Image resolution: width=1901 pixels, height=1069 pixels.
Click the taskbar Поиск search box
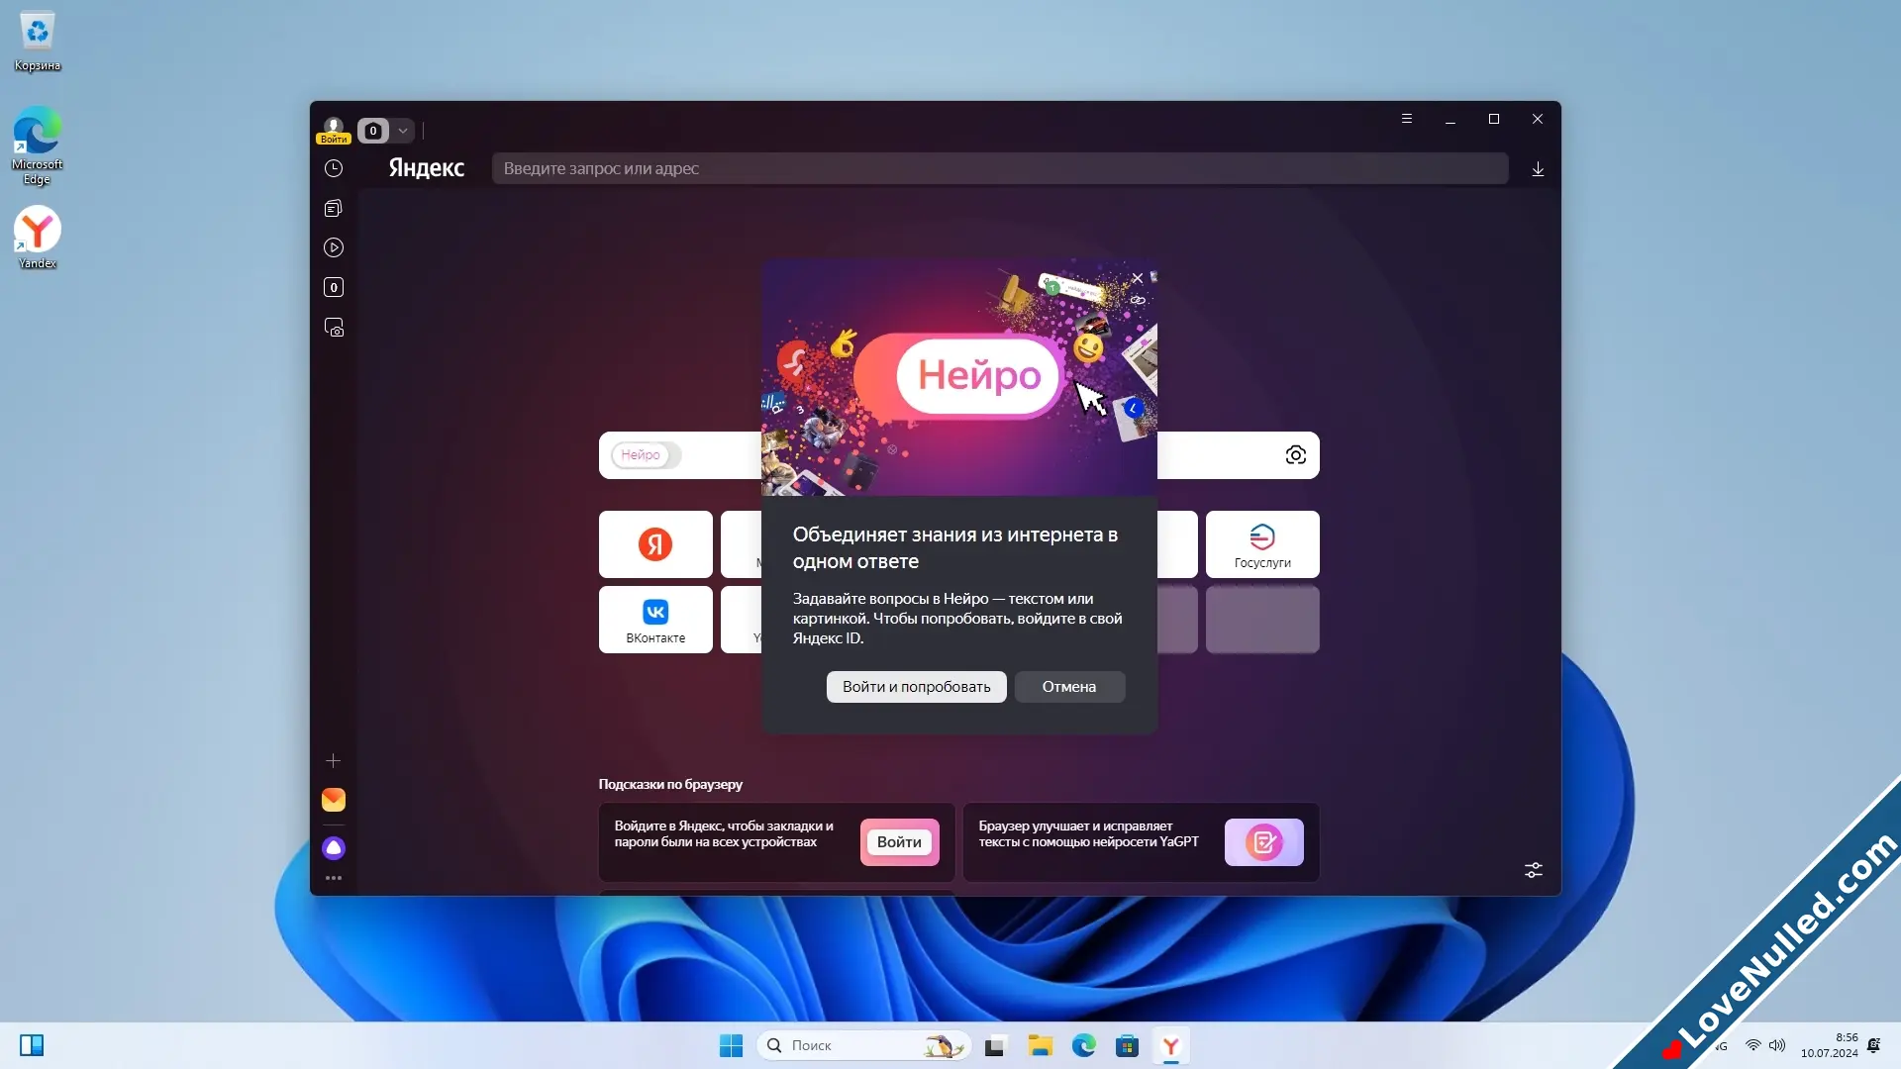(863, 1045)
